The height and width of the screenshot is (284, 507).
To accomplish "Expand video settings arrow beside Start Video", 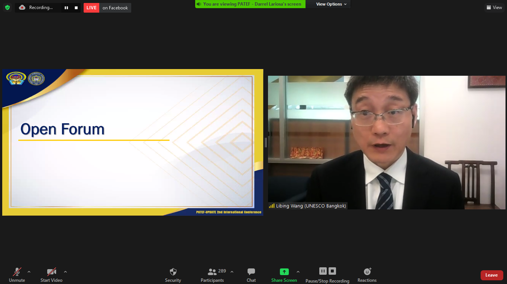I will (65, 272).
